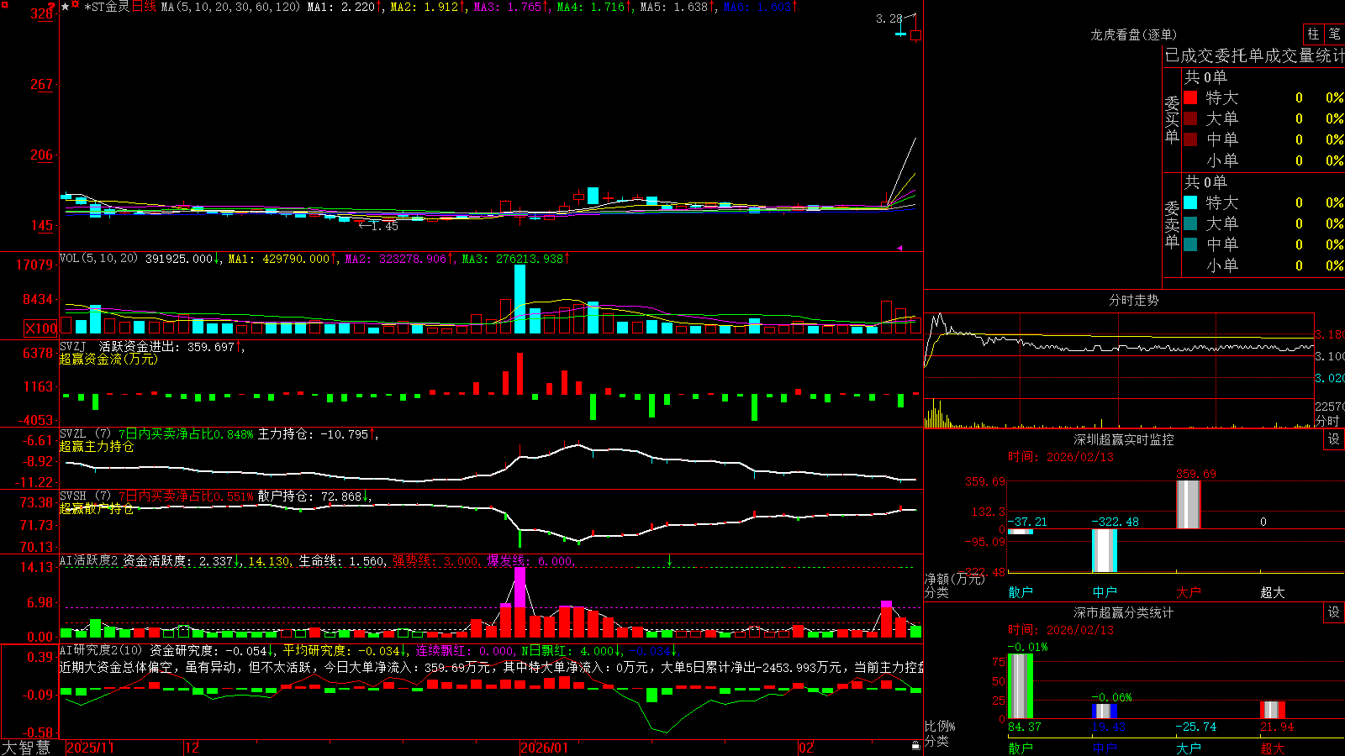Click the 深圳超赢实时监控 panel title
The image size is (1345, 756).
point(1124,439)
